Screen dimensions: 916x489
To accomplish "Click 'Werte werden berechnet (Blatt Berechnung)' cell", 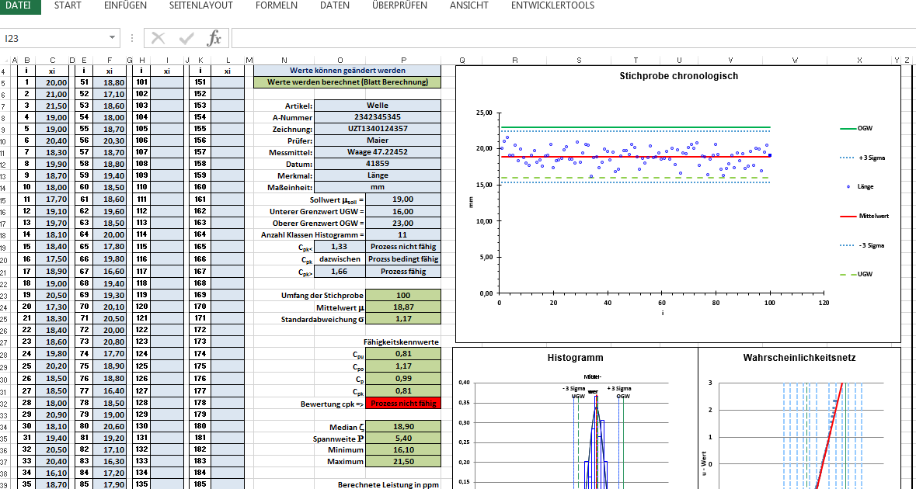I will point(347,82).
